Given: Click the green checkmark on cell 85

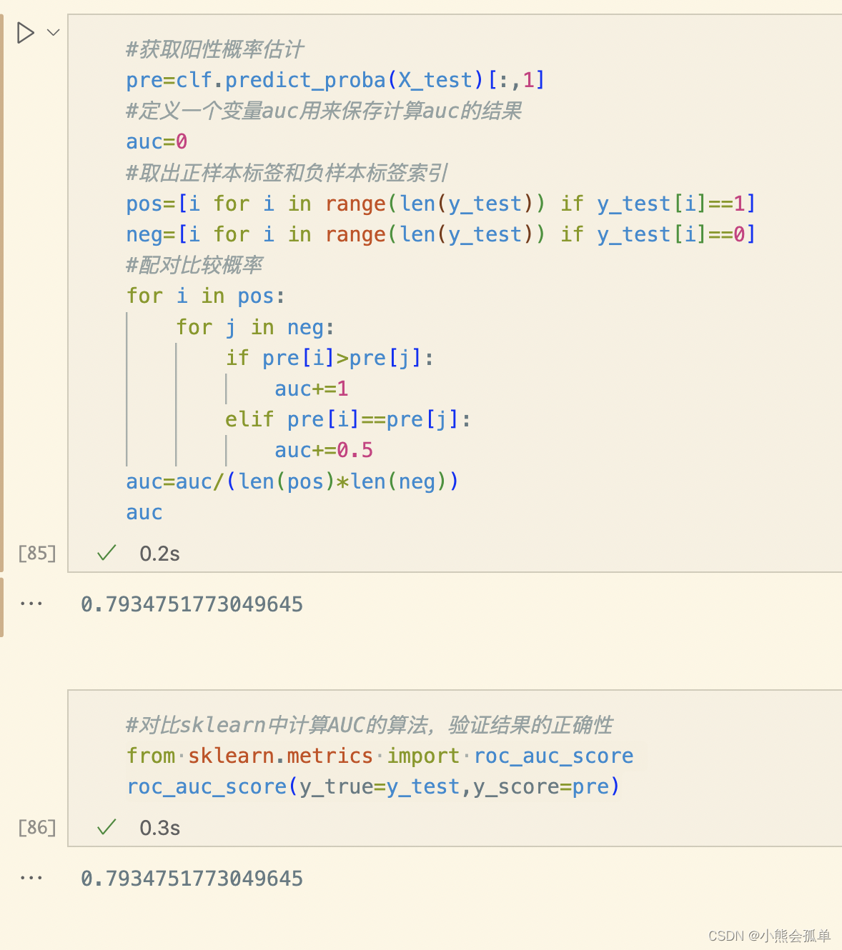Looking at the screenshot, I should tap(106, 552).
